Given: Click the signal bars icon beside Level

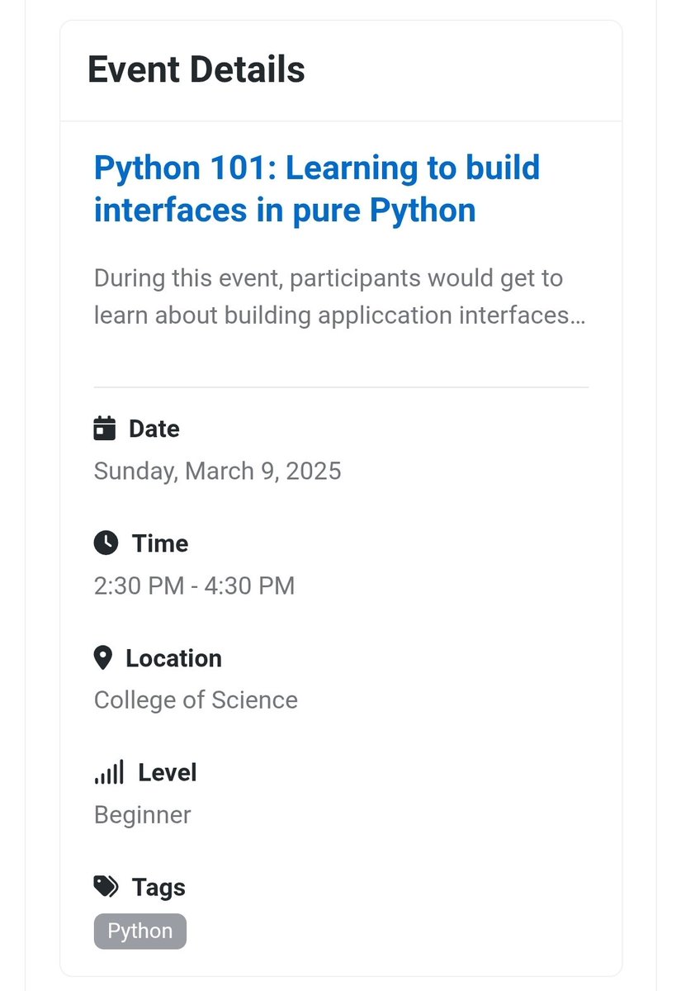Looking at the screenshot, I should (x=109, y=773).
